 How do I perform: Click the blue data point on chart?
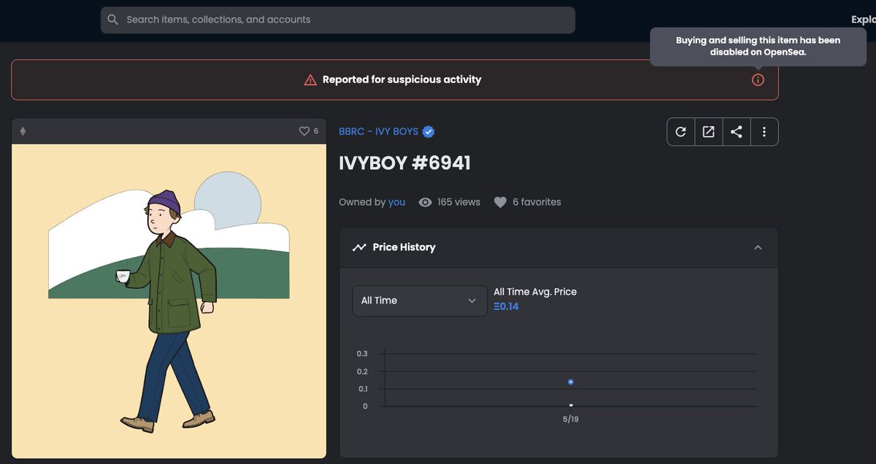click(571, 382)
